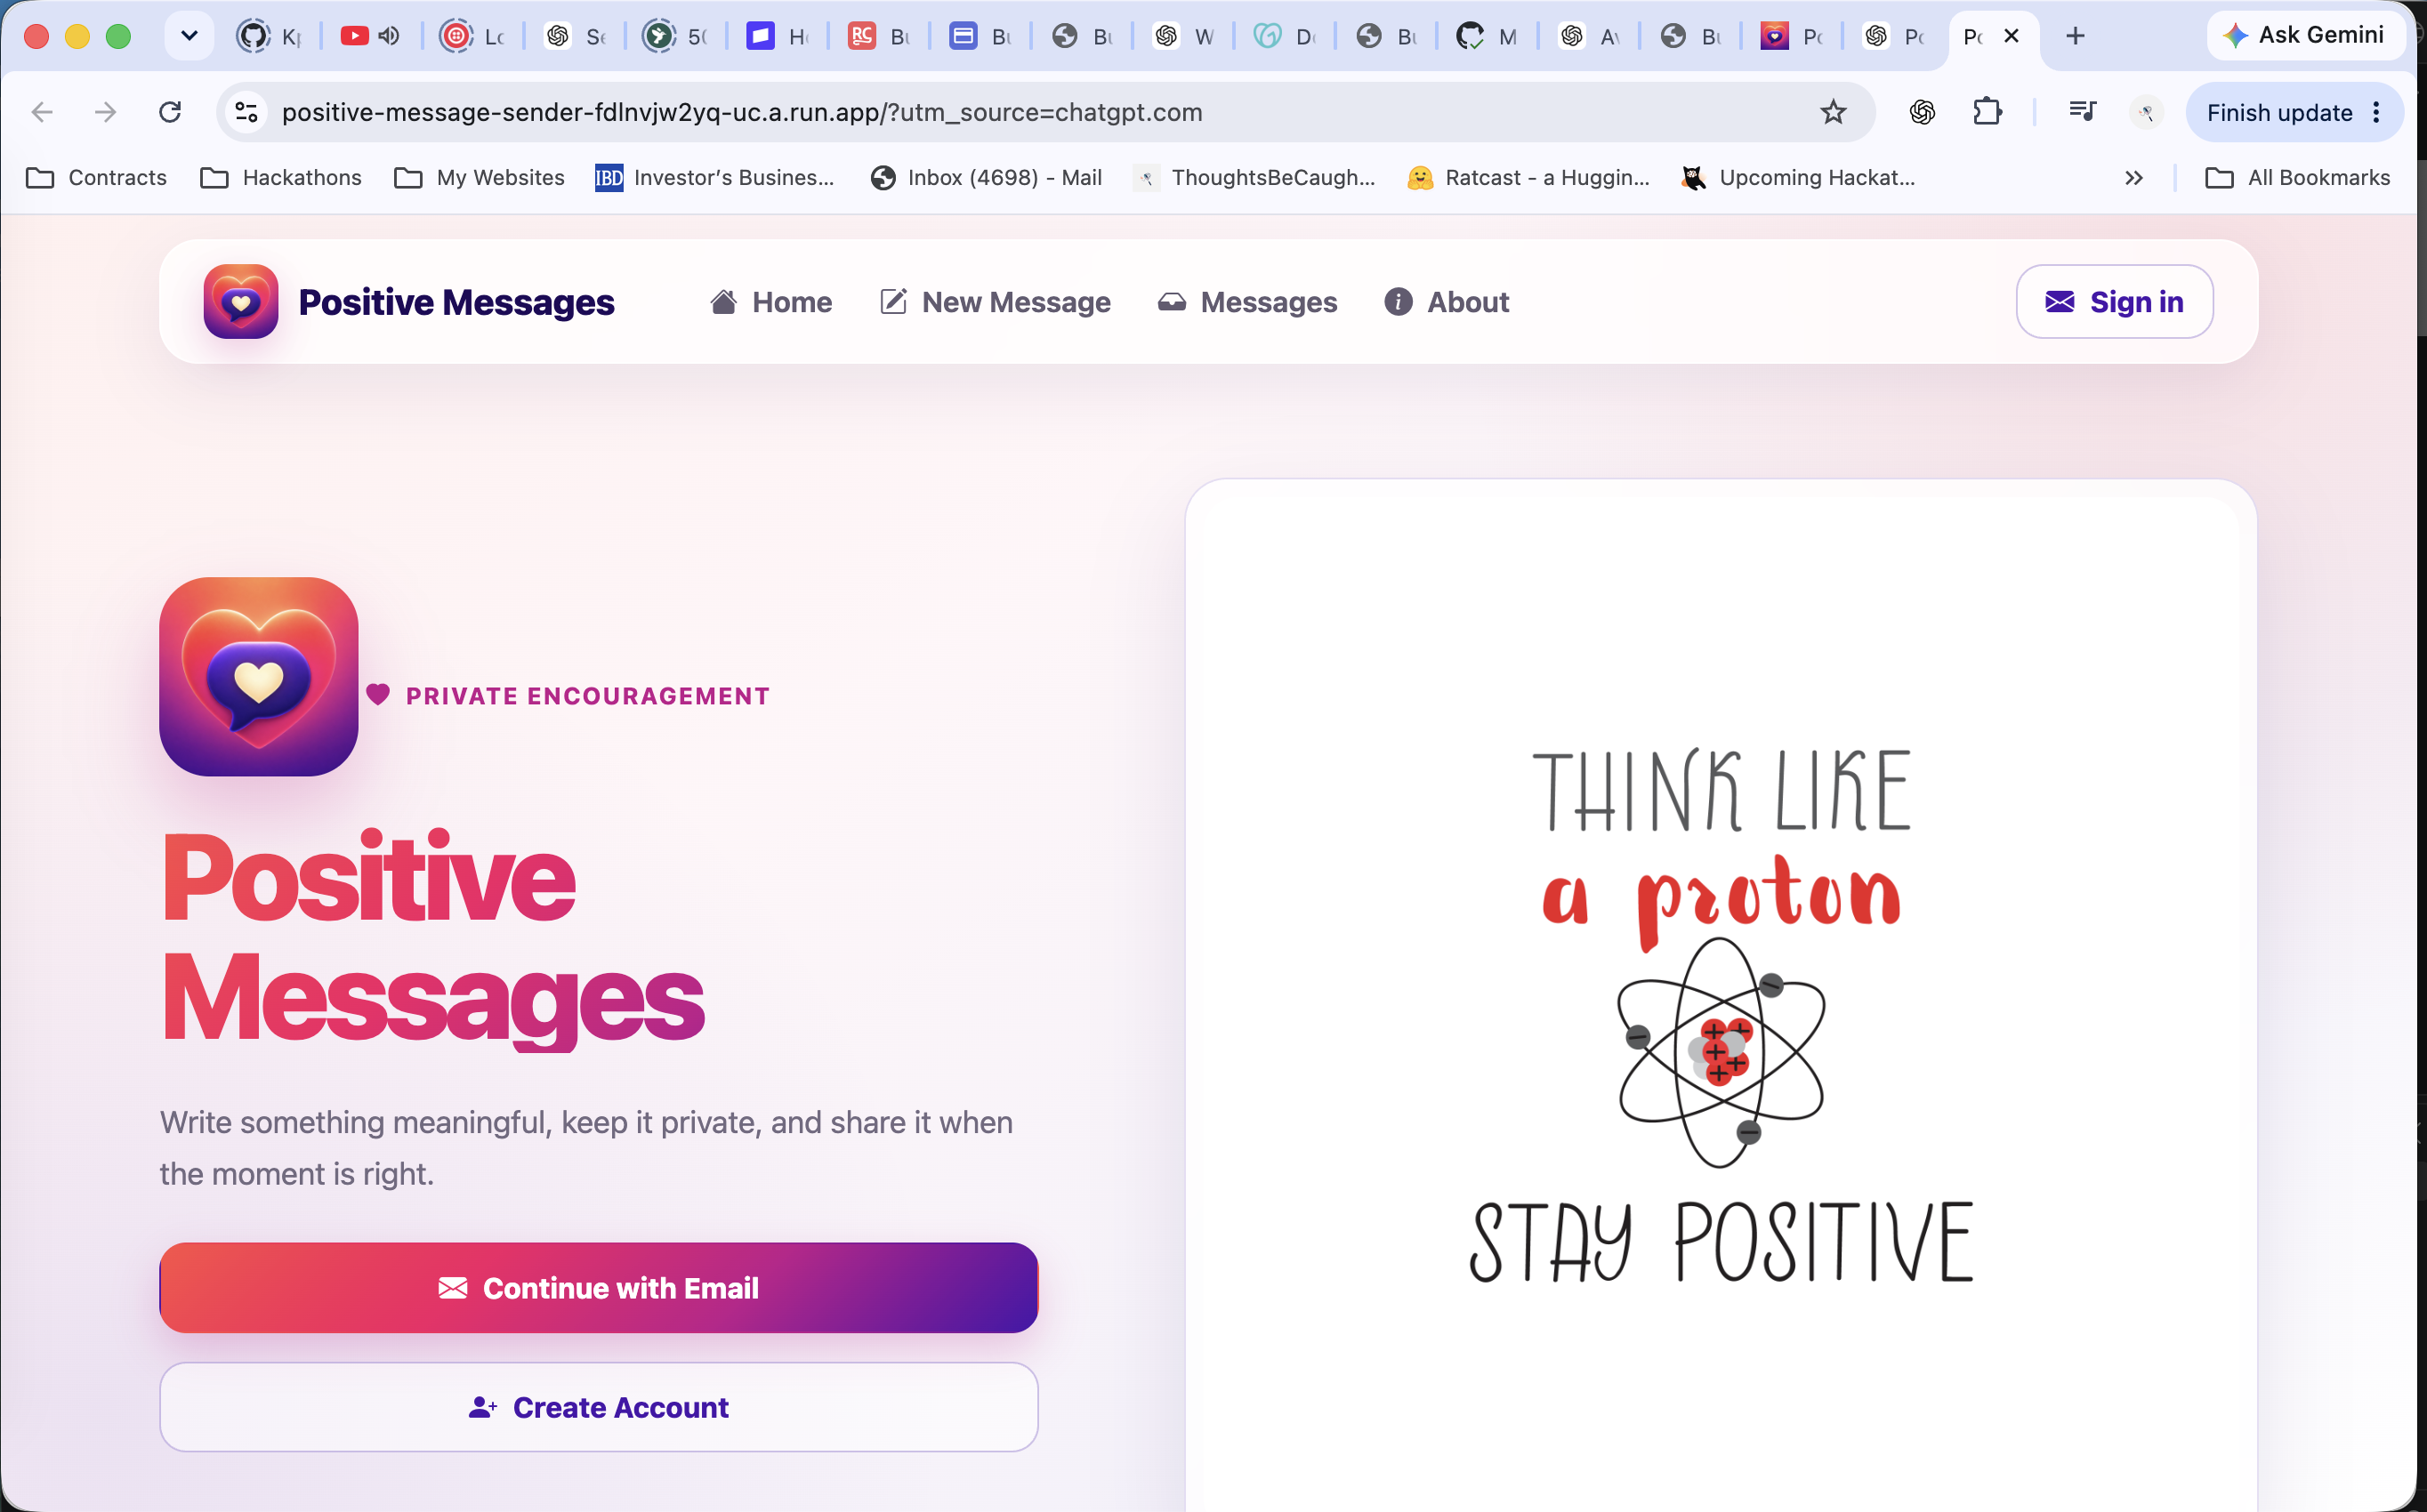Open the new tab plus button
Image resolution: width=2427 pixels, height=1512 pixels.
[x=2075, y=36]
